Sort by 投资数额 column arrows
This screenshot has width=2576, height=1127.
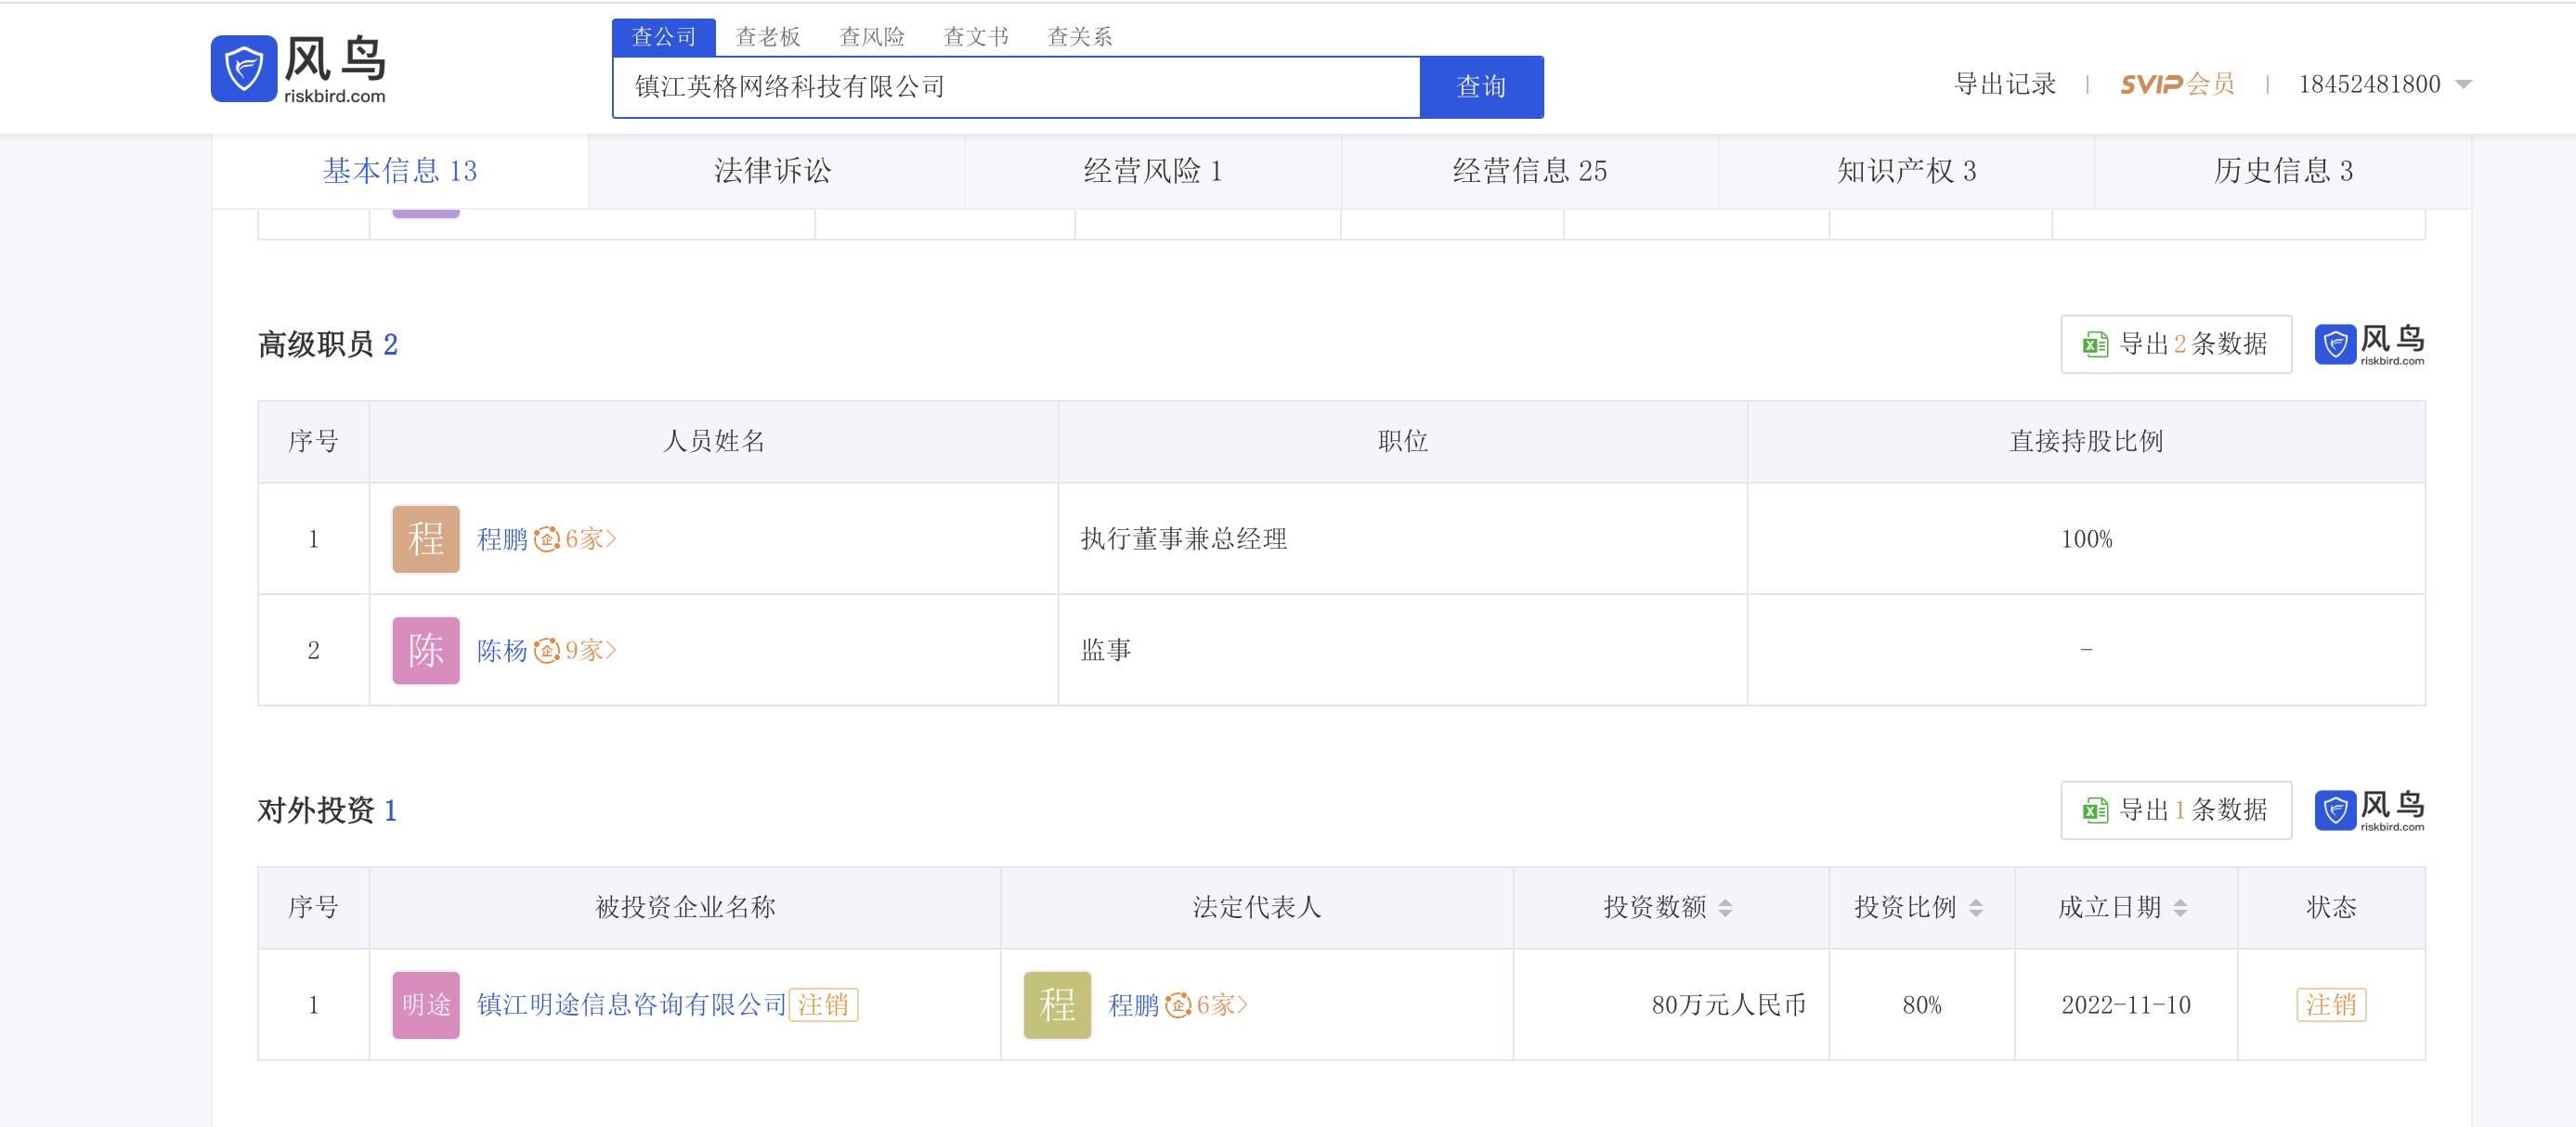click(1725, 908)
